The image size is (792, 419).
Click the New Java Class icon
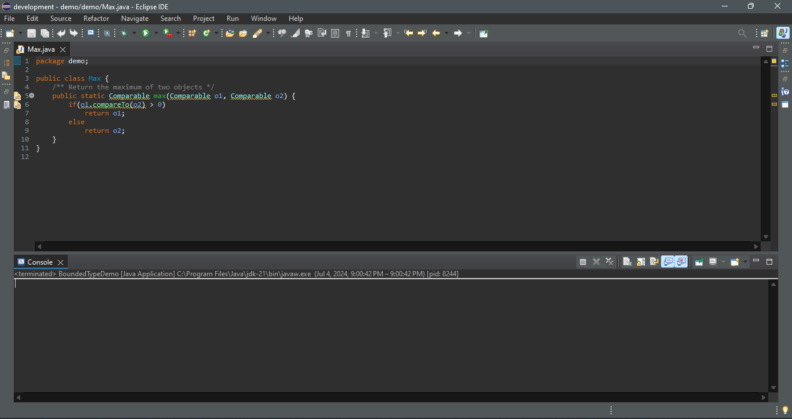206,33
